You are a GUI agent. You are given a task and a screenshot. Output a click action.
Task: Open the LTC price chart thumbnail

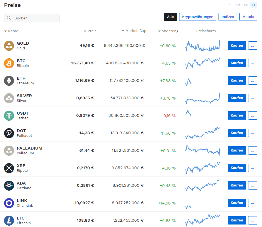tap(203, 220)
